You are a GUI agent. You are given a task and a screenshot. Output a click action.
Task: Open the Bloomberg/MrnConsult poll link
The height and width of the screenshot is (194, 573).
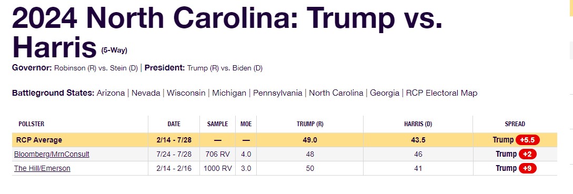[52, 154]
